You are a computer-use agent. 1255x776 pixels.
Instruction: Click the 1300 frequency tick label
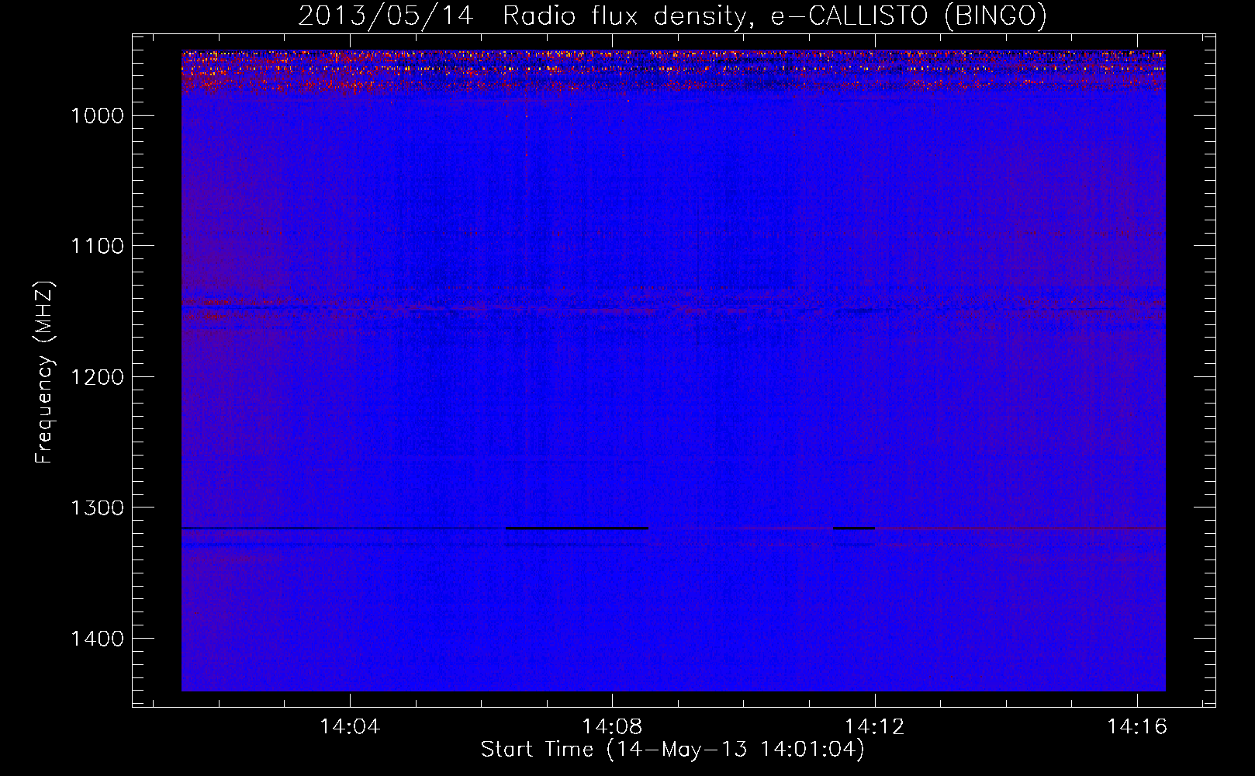[x=97, y=508]
